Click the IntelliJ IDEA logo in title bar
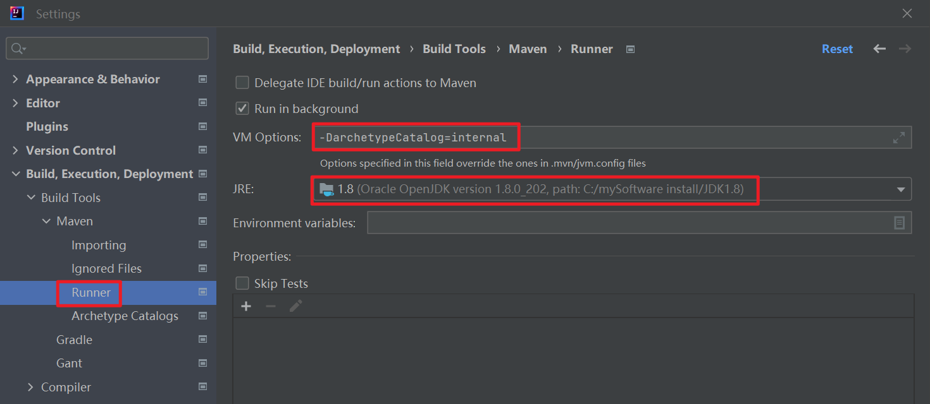The height and width of the screenshot is (404, 930). (17, 13)
